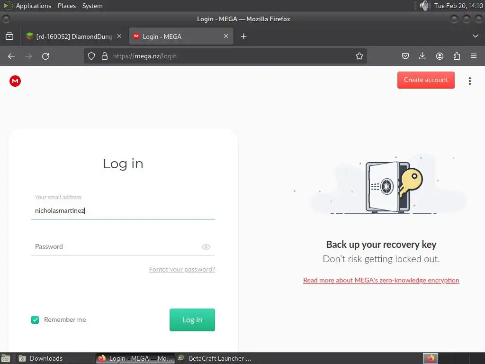View site security padlock info

105,56
